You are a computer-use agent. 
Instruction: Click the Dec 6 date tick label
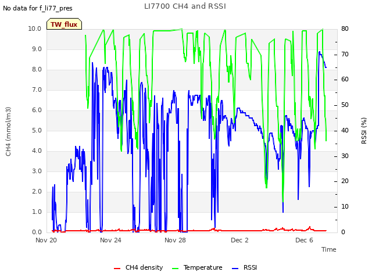[304, 240]
